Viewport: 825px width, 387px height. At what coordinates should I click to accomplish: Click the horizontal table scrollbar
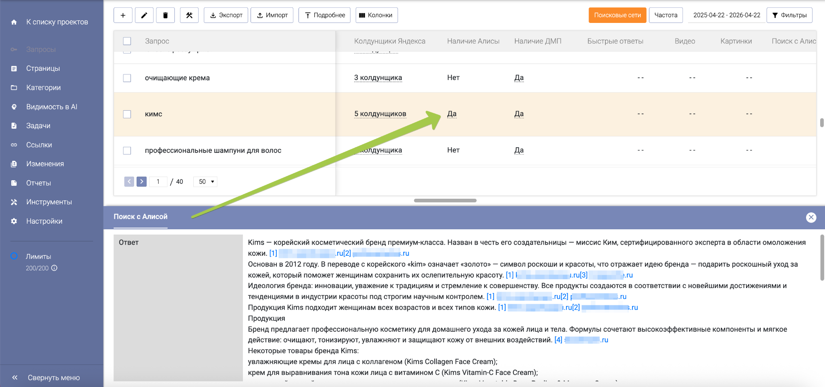point(445,200)
